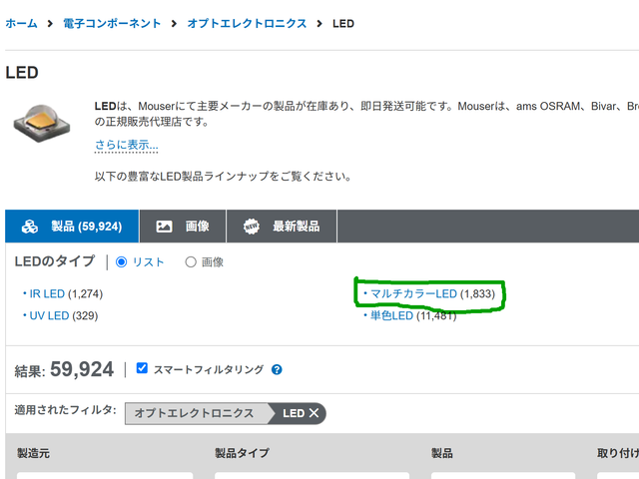
Task: Click the オプトエレクトロニクス applied filter chip
Action: [194, 413]
